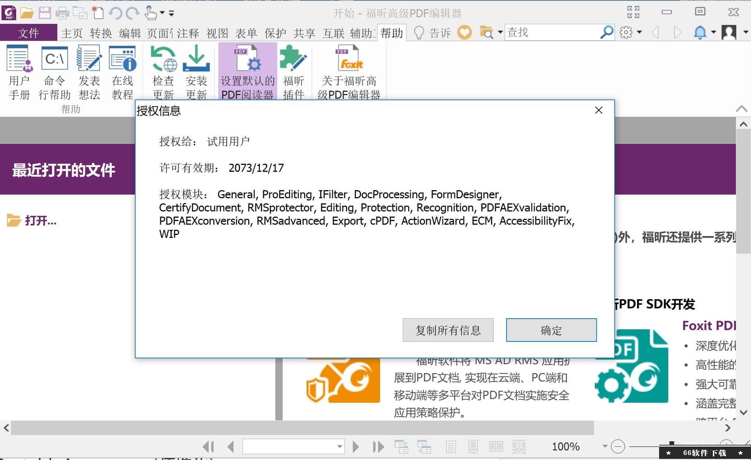
Task: Select continuous facing view icon
Action: (x=519, y=447)
